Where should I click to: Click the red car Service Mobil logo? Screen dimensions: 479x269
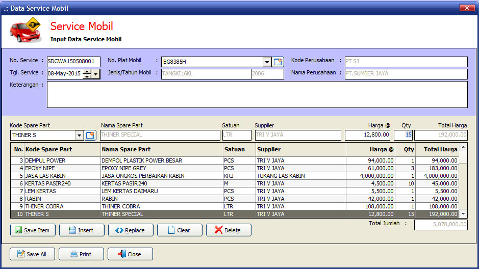click(x=25, y=31)
